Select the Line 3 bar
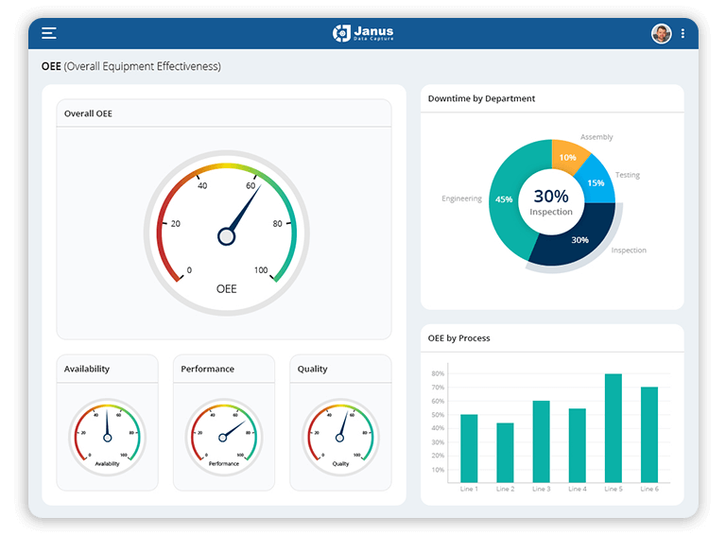This screenshot has width=726, height=535. point(541,441)
